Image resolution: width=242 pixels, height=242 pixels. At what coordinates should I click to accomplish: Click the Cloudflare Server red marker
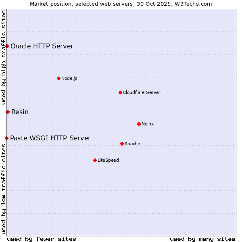[120, 92]
